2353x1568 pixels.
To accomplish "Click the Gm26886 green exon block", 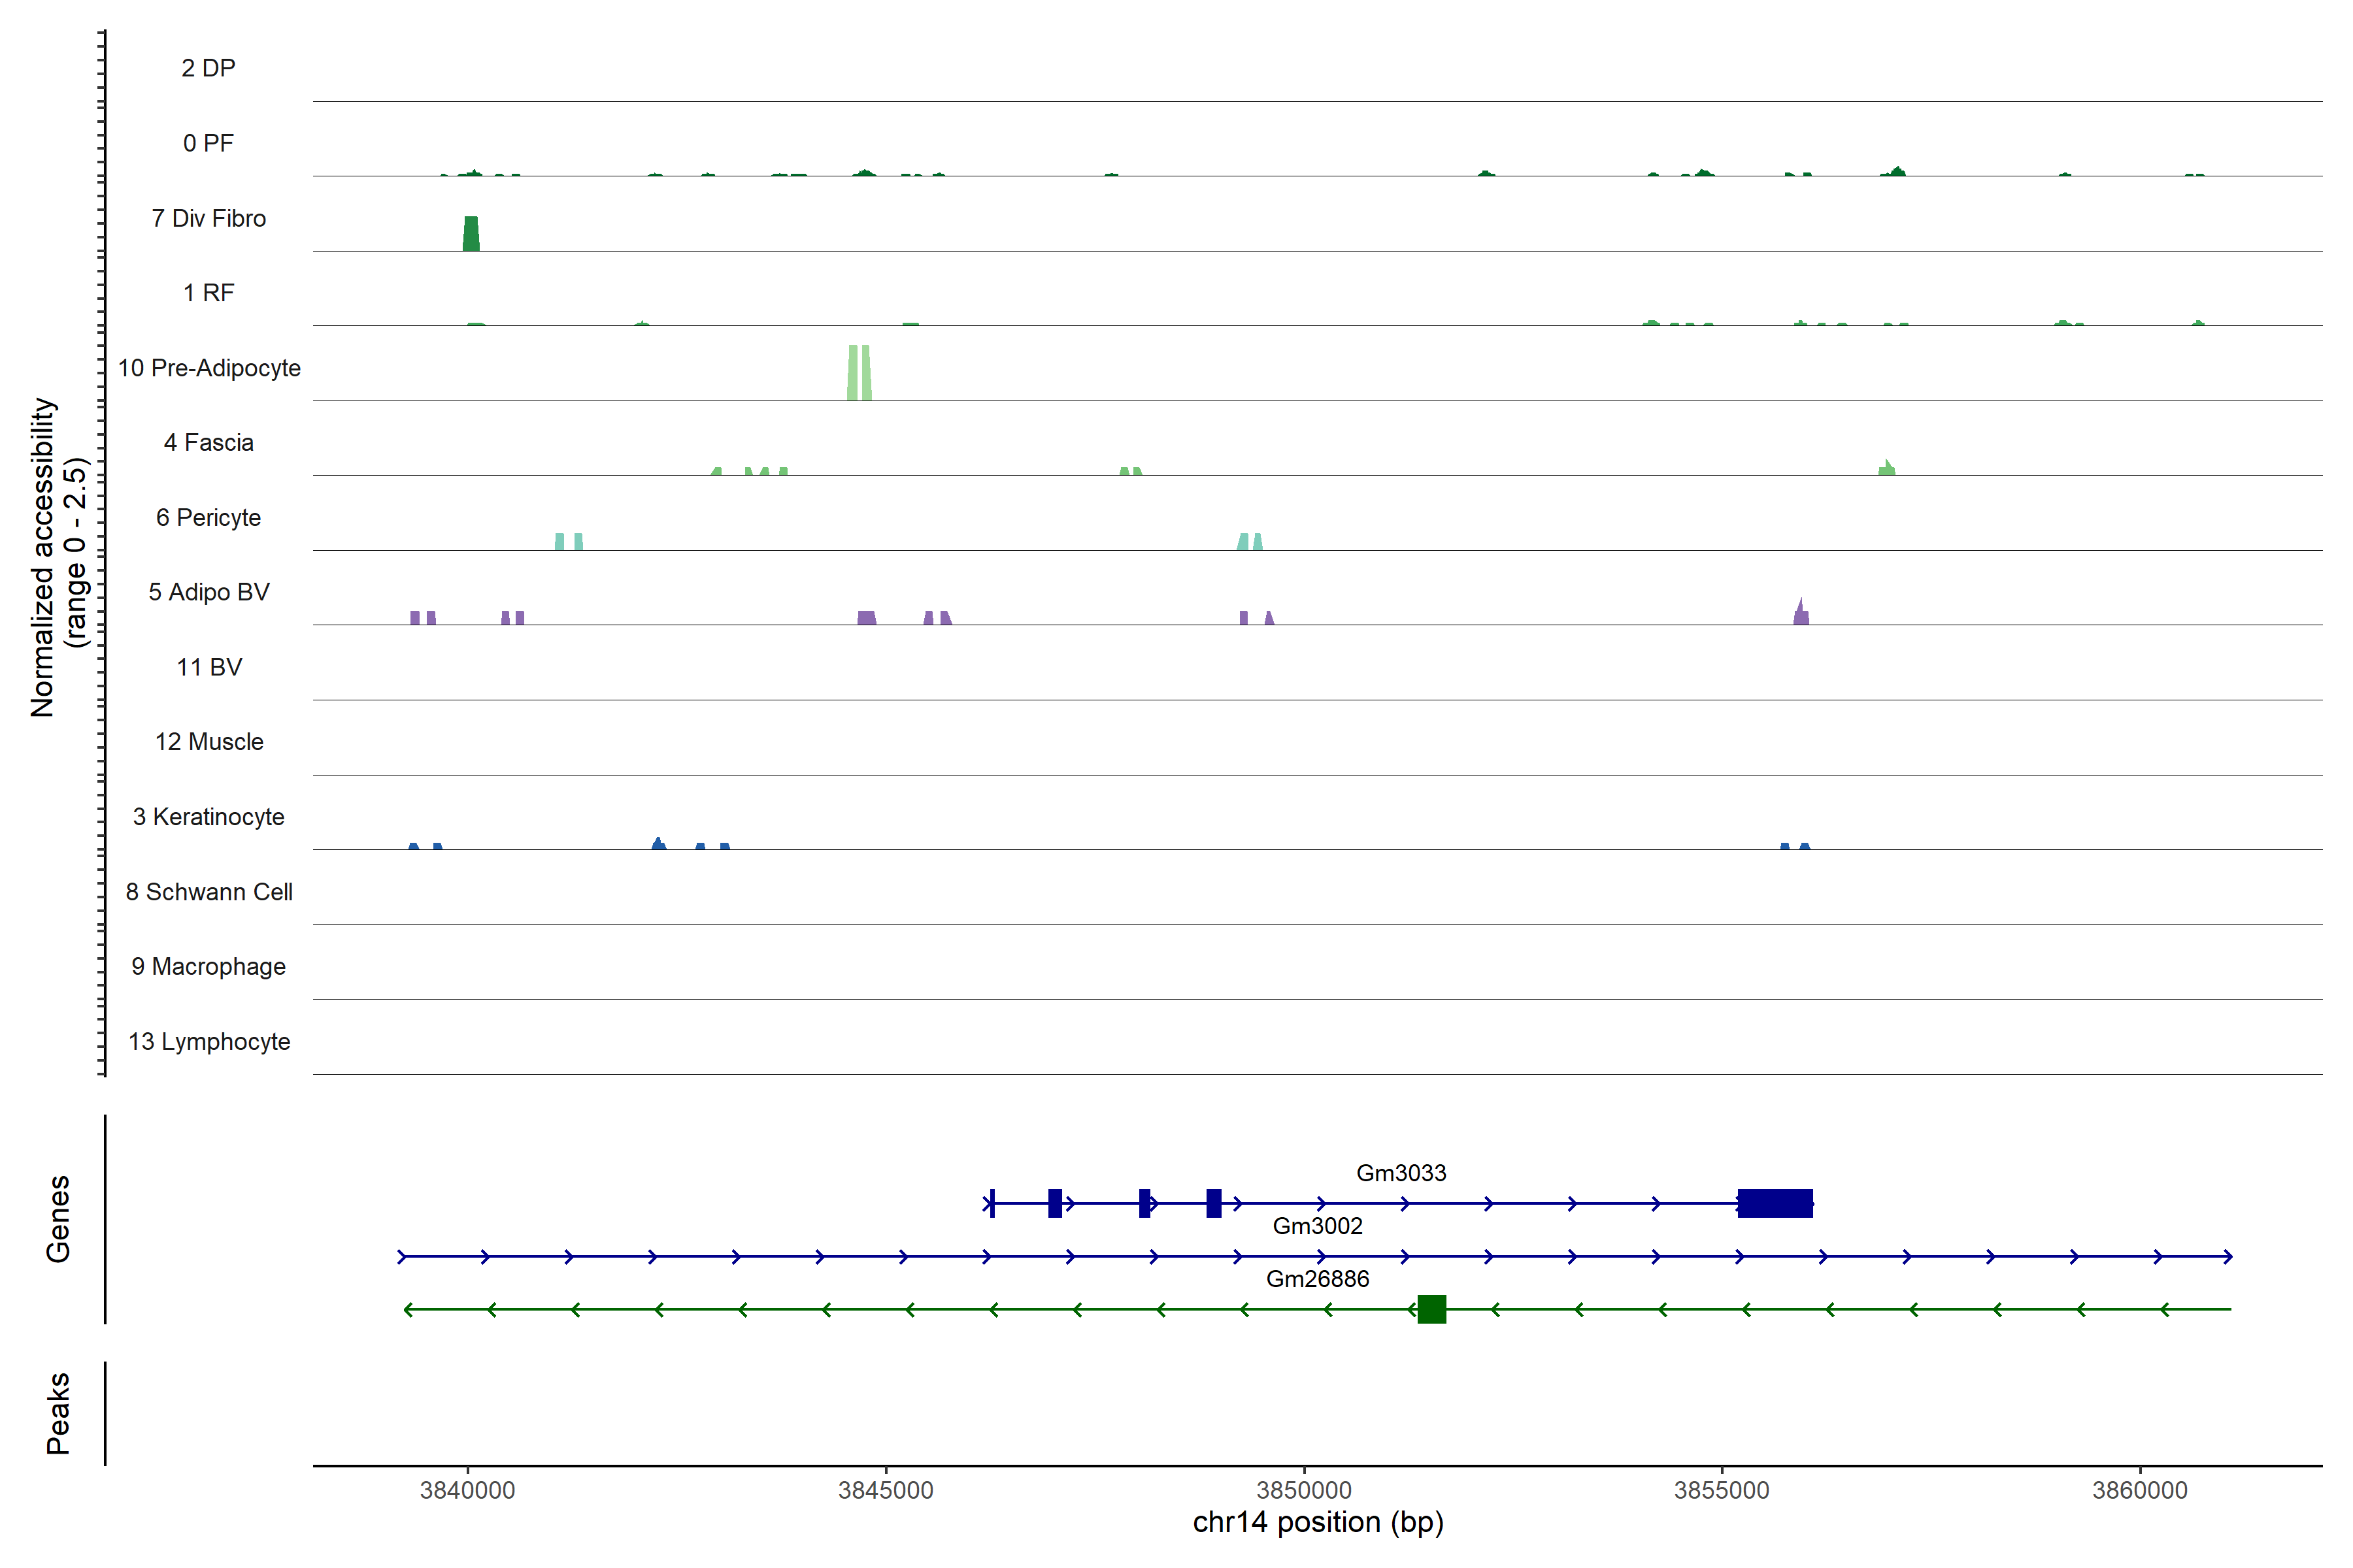I will click(x=1431, y=1309).
